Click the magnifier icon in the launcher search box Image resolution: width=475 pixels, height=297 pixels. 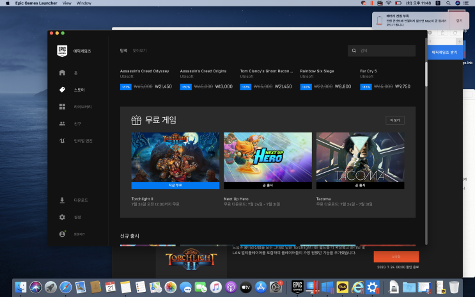[x=354, y=51]
